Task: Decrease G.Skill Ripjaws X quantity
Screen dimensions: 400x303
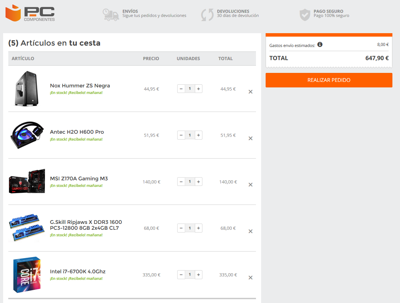Action: coord(181,228)
